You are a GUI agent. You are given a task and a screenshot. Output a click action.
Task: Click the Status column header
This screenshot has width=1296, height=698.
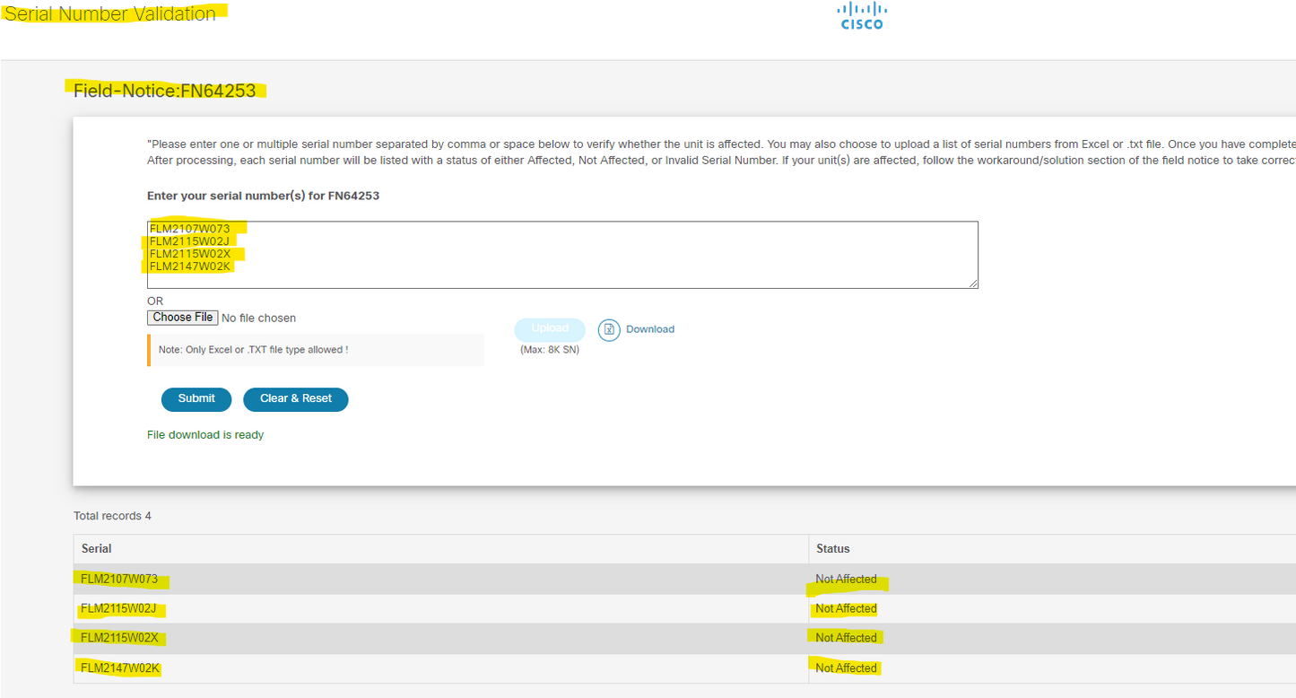(x=832, y=549)
